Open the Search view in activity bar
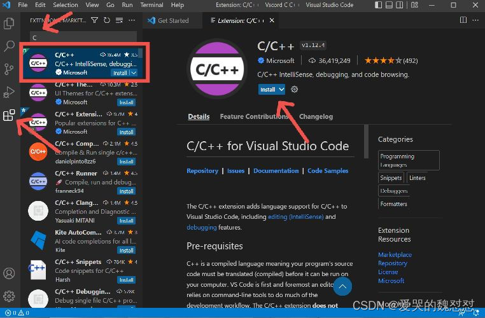This screenshot has width=485, height=318. [x=9, y=46]
